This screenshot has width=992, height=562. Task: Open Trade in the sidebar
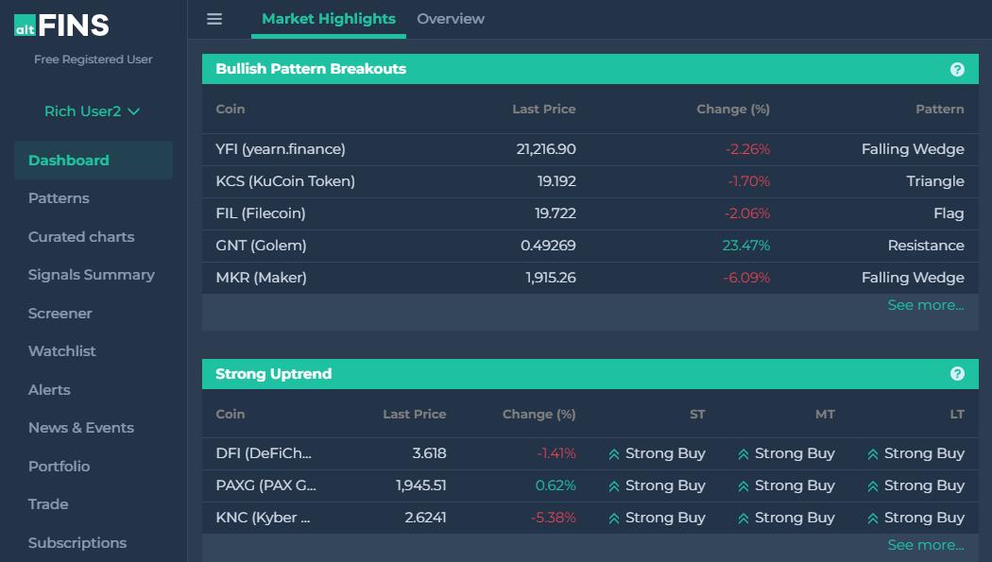[48, 504]
